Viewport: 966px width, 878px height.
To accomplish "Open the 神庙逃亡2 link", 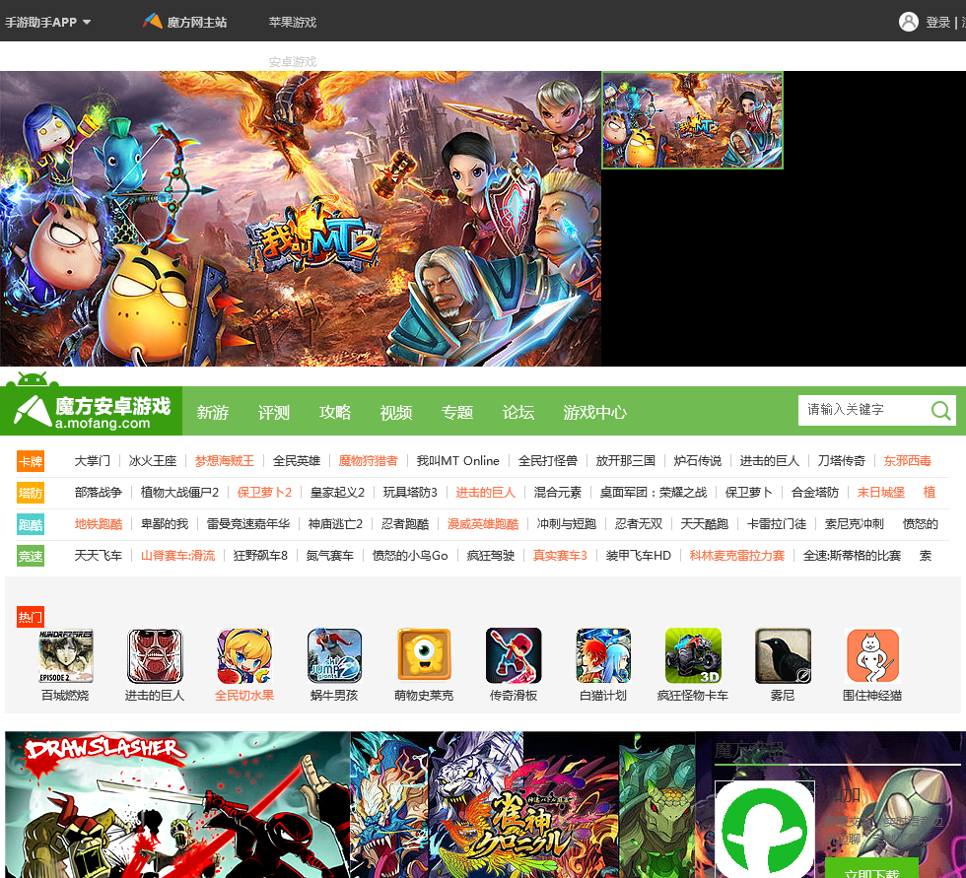I will 335,524.
